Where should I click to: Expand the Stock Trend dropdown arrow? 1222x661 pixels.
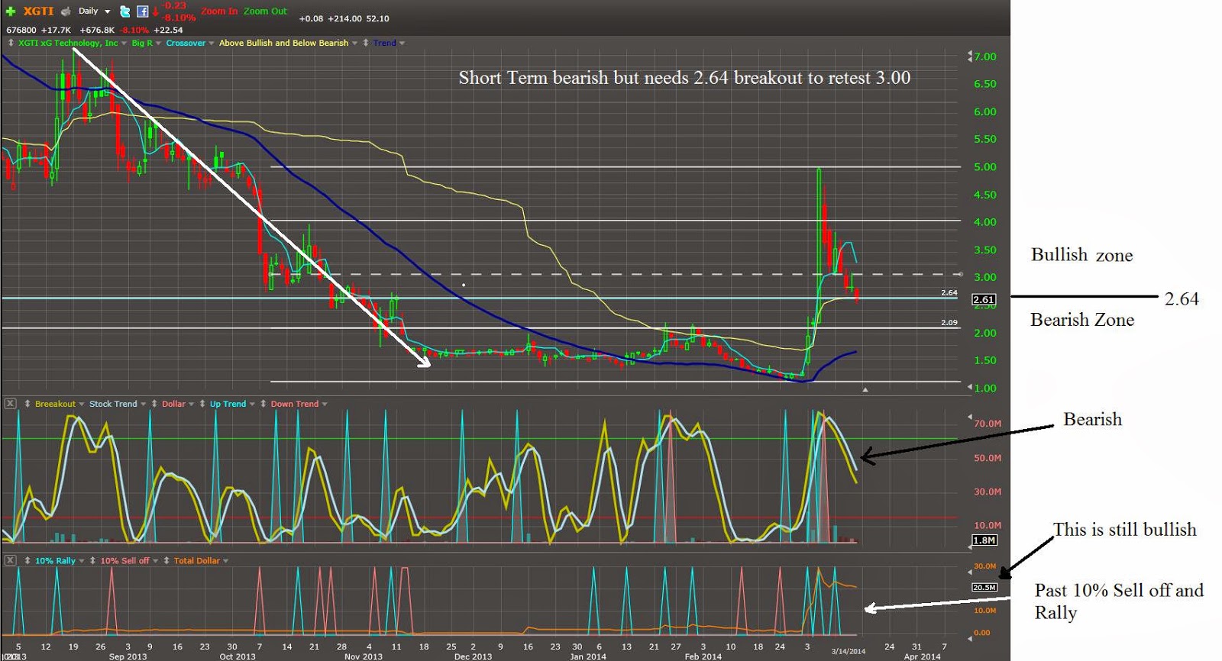click(x=143, y=405)
